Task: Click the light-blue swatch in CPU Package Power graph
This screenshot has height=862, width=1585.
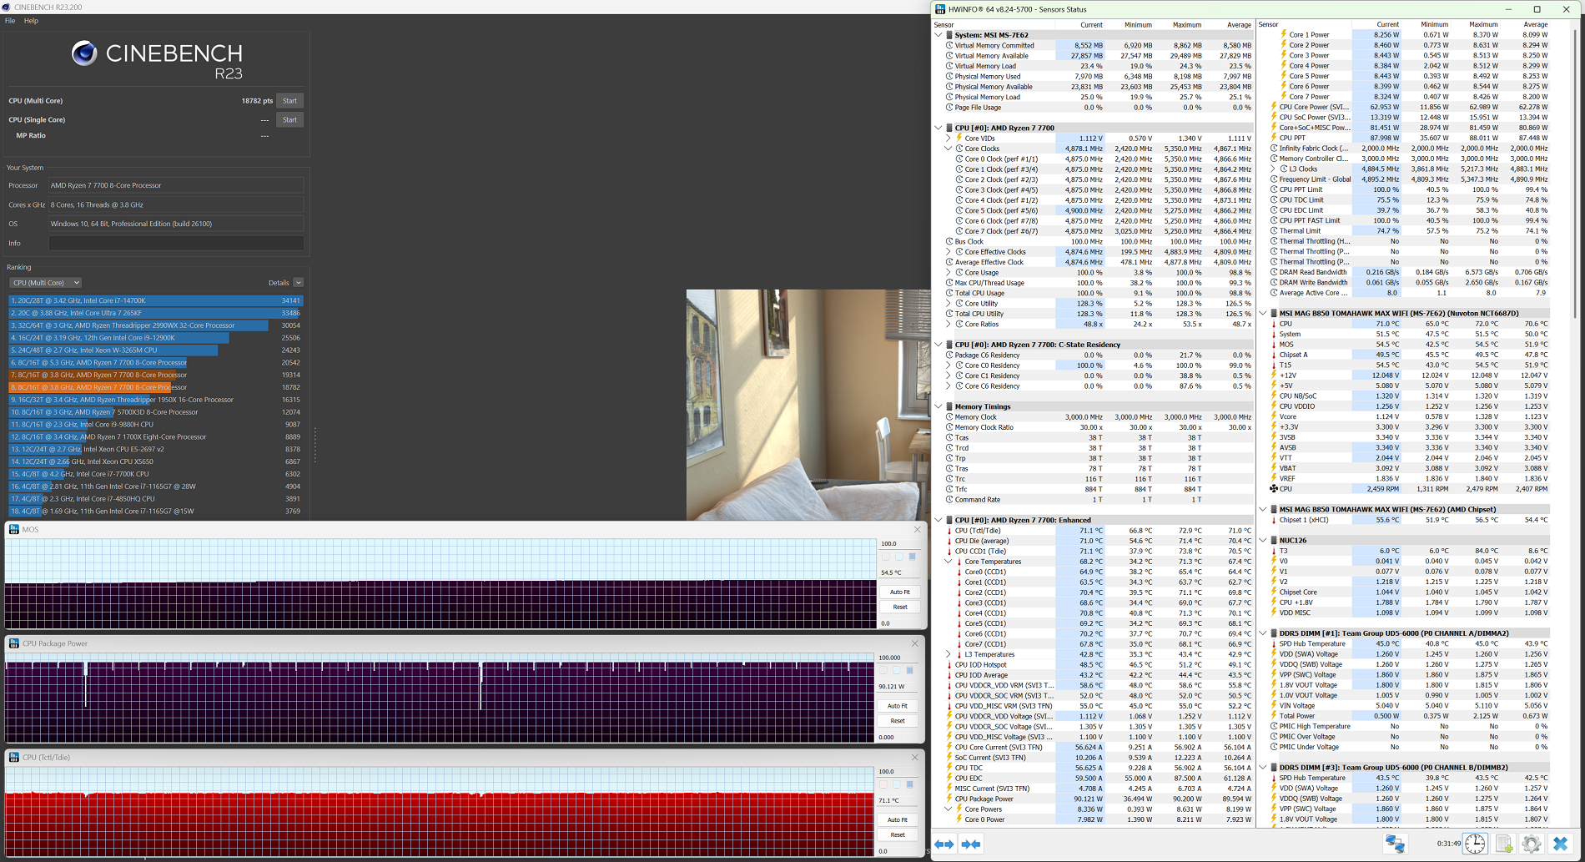Action: point(897,670)
